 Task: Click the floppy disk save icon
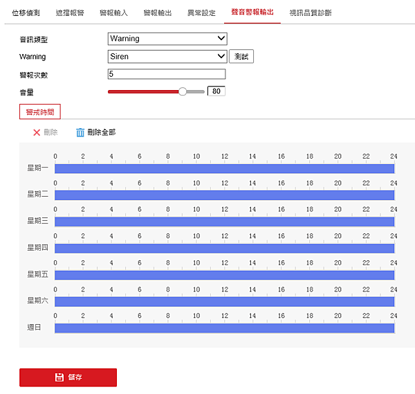(59, 377)
